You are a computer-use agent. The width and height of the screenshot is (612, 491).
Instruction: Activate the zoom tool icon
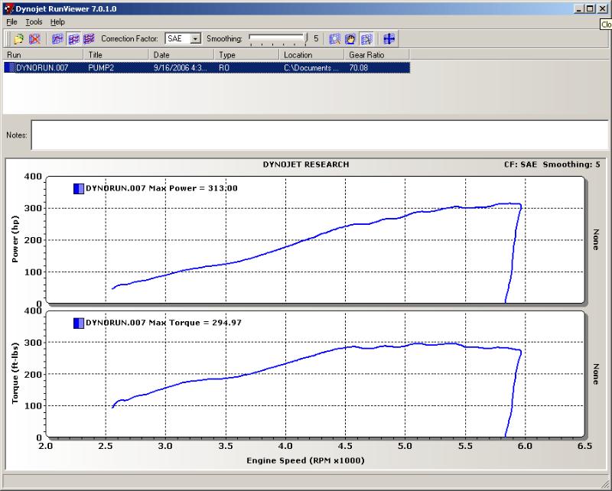334,38
